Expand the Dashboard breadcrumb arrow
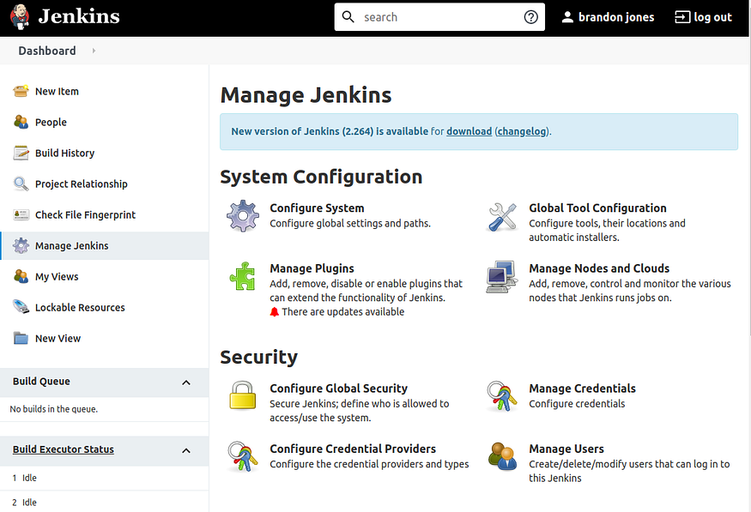The image size is (751, 512). (x=94, y=51)
